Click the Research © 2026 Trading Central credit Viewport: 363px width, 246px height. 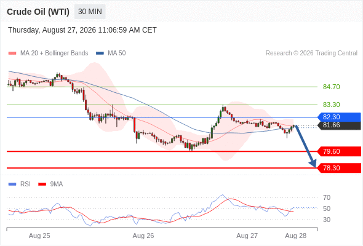click(x=311, y=54)
